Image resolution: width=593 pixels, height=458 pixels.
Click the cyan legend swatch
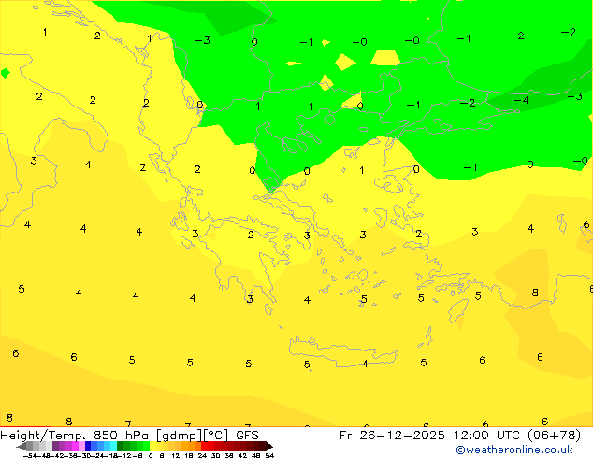(113, 446)
